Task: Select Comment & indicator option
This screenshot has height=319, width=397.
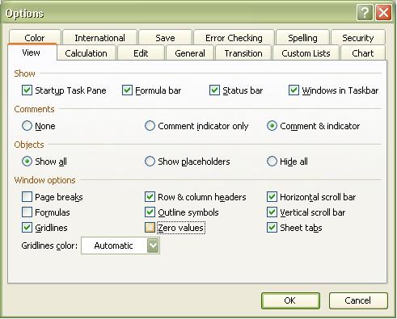Action: (272, 126)
